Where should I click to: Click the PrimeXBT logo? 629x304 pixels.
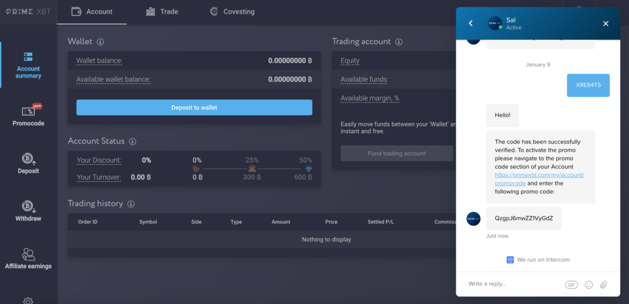28,12
